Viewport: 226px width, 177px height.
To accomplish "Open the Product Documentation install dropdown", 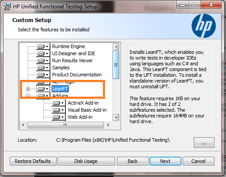I will [43, 75].
